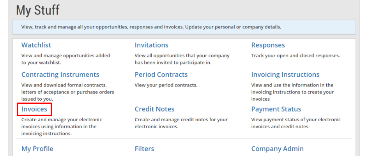Image resolution: width=368 pixels, height=156 pixels.
Task: Open My Profile link
Action: [37, 149]
